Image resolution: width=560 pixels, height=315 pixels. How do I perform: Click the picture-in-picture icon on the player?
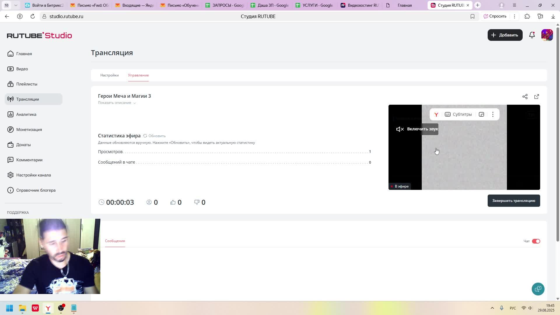click(481, 114)
